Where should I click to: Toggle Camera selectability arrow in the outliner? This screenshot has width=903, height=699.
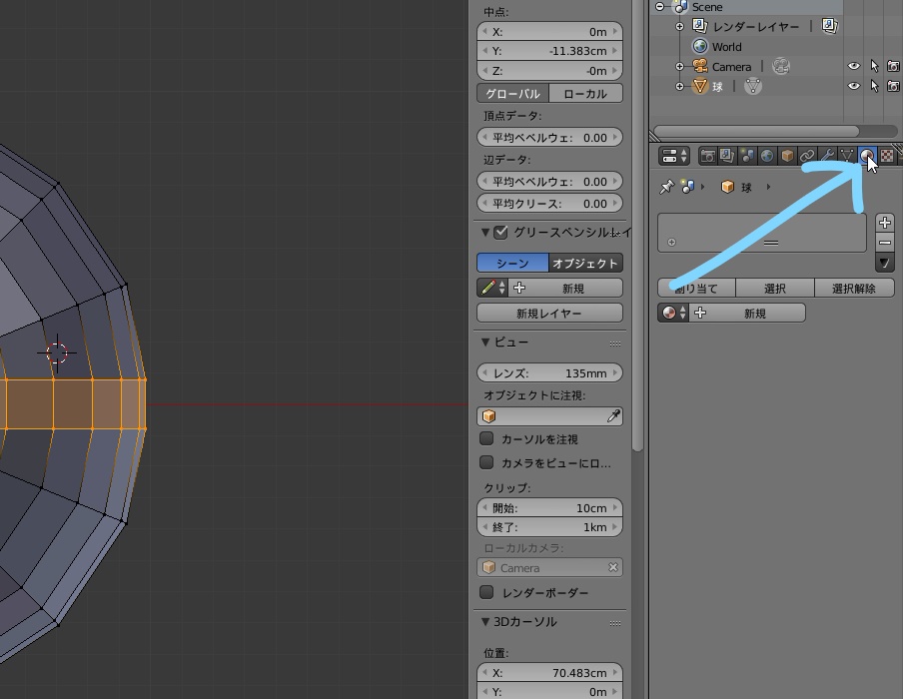click(x=874, y=67)
